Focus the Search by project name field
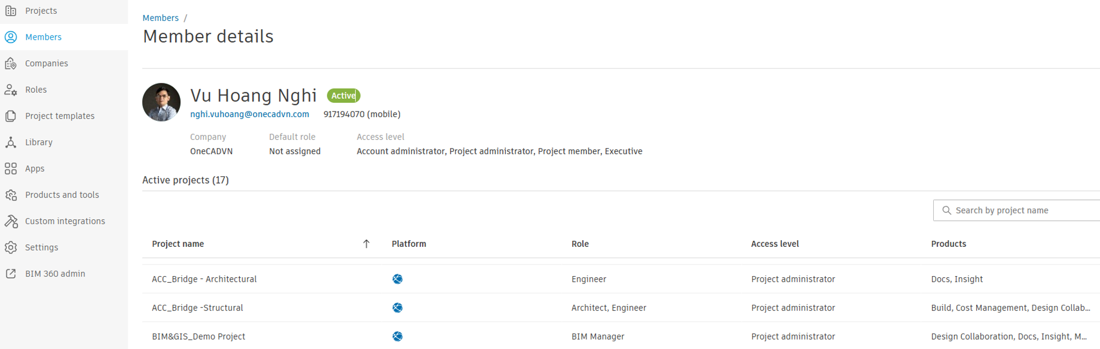 (x=1017, y=210)
